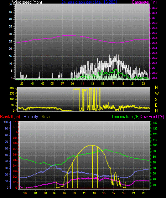Image resolution: width=166 pixels, height=198 pixels.
Task: Click the '180' wind direction axis value
Action: coord(12,100)
